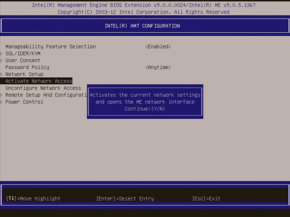This screenshot has width=290, height=217.
Task: Toggle the Manageability Feature <Enabled> value
Action: click(x=158, y=47)
